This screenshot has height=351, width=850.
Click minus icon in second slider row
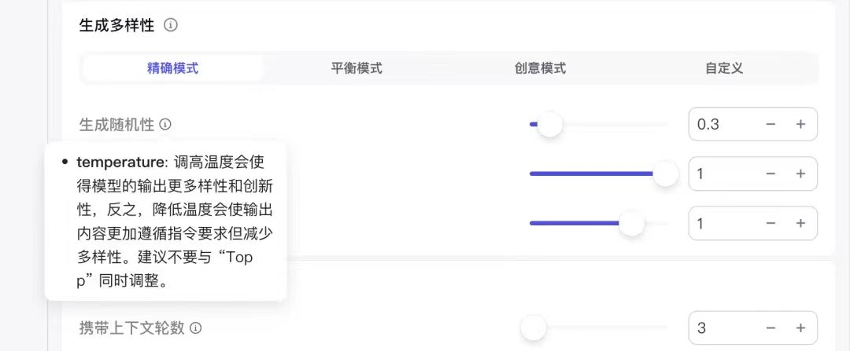pyautogui.click(x=771, y=174)
